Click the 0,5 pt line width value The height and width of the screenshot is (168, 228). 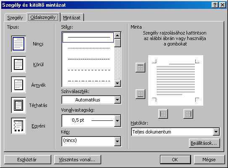(78, 120)
